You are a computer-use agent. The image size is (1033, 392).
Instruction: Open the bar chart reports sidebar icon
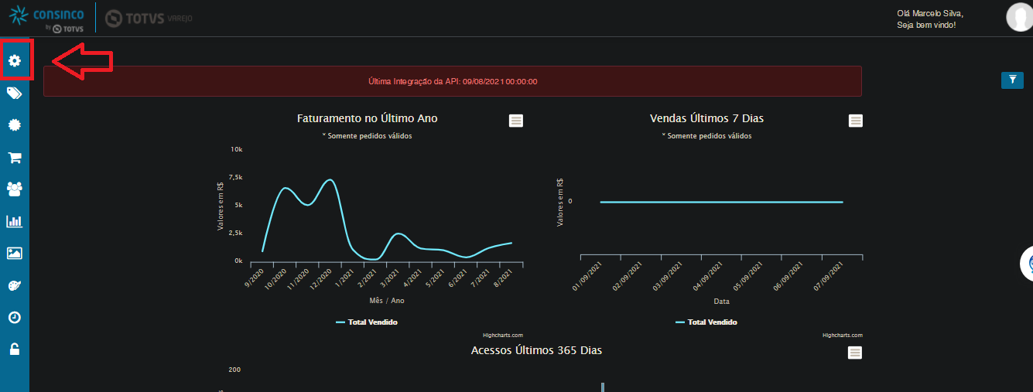[15, 221]
